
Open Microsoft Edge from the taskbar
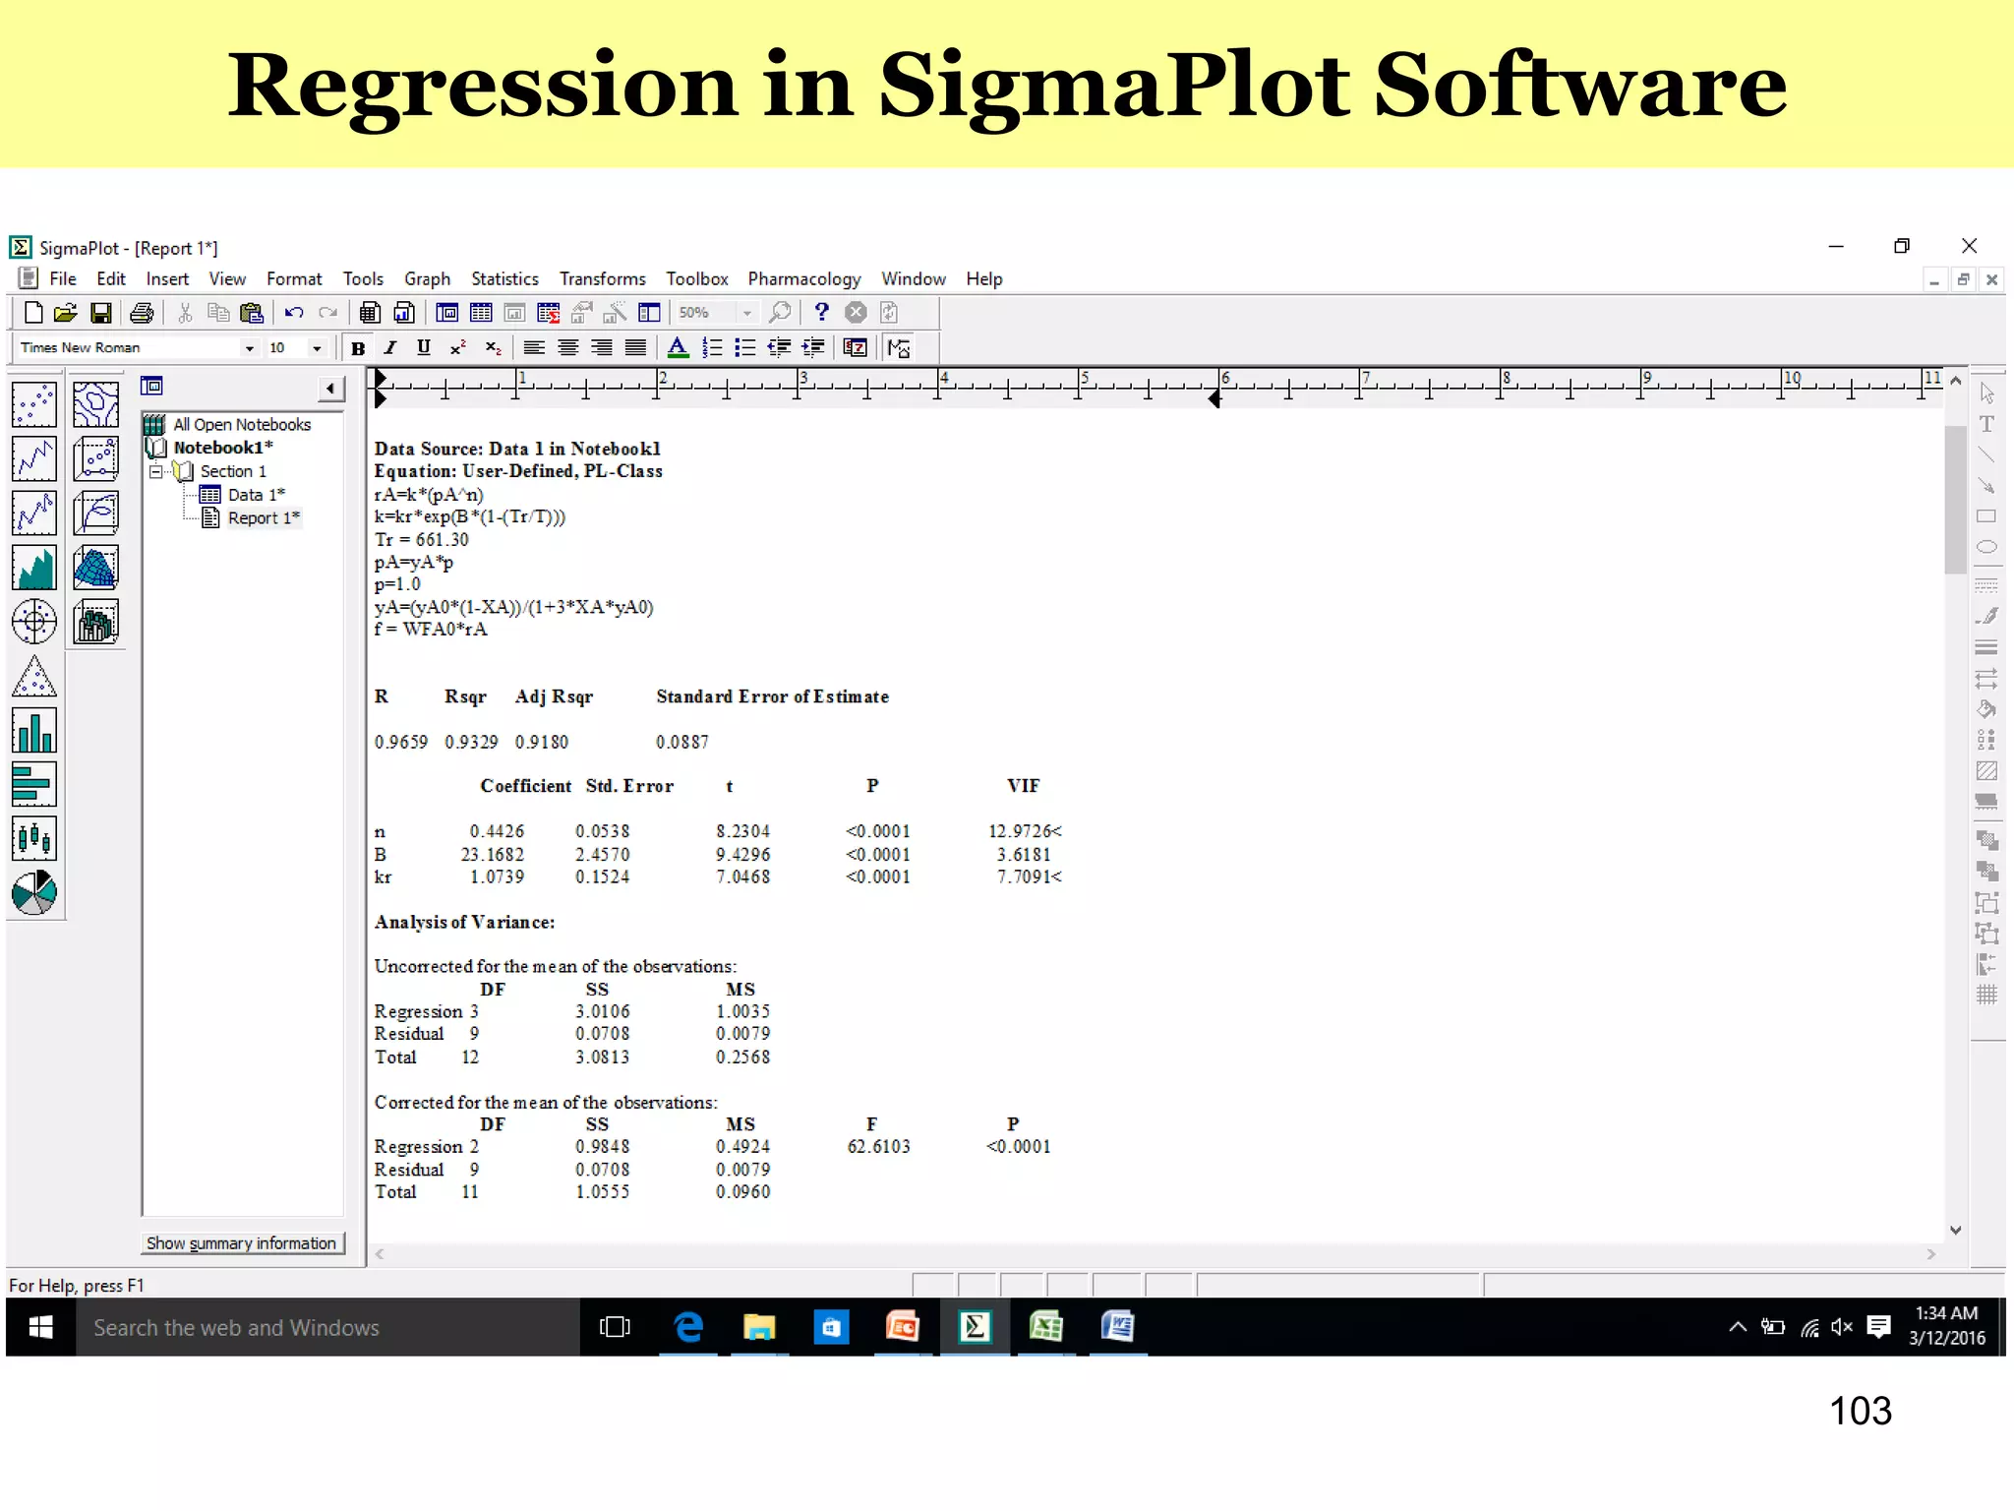click(688, 1327)
